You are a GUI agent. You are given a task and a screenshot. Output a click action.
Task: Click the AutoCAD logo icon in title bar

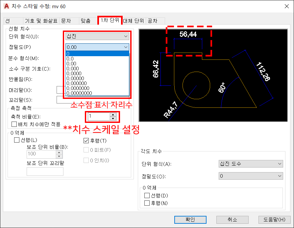[7, 6]
